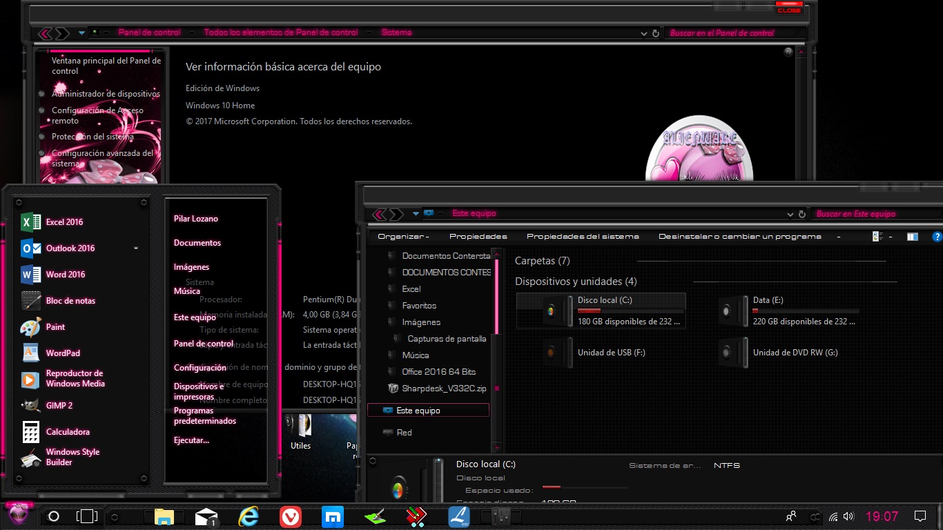
Task: Open Ejecutar... from the Start menu
Action: pyautogui.click(x=191, y=440)
